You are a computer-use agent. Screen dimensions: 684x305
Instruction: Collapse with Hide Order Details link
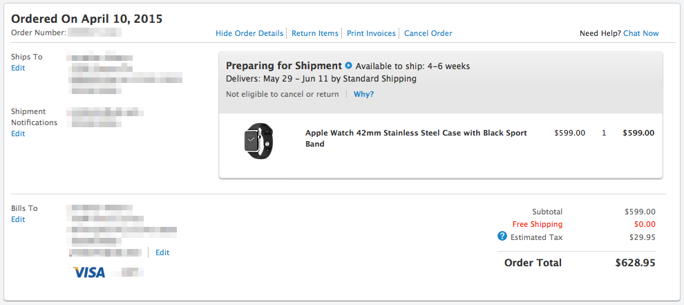tap(249, 33)
